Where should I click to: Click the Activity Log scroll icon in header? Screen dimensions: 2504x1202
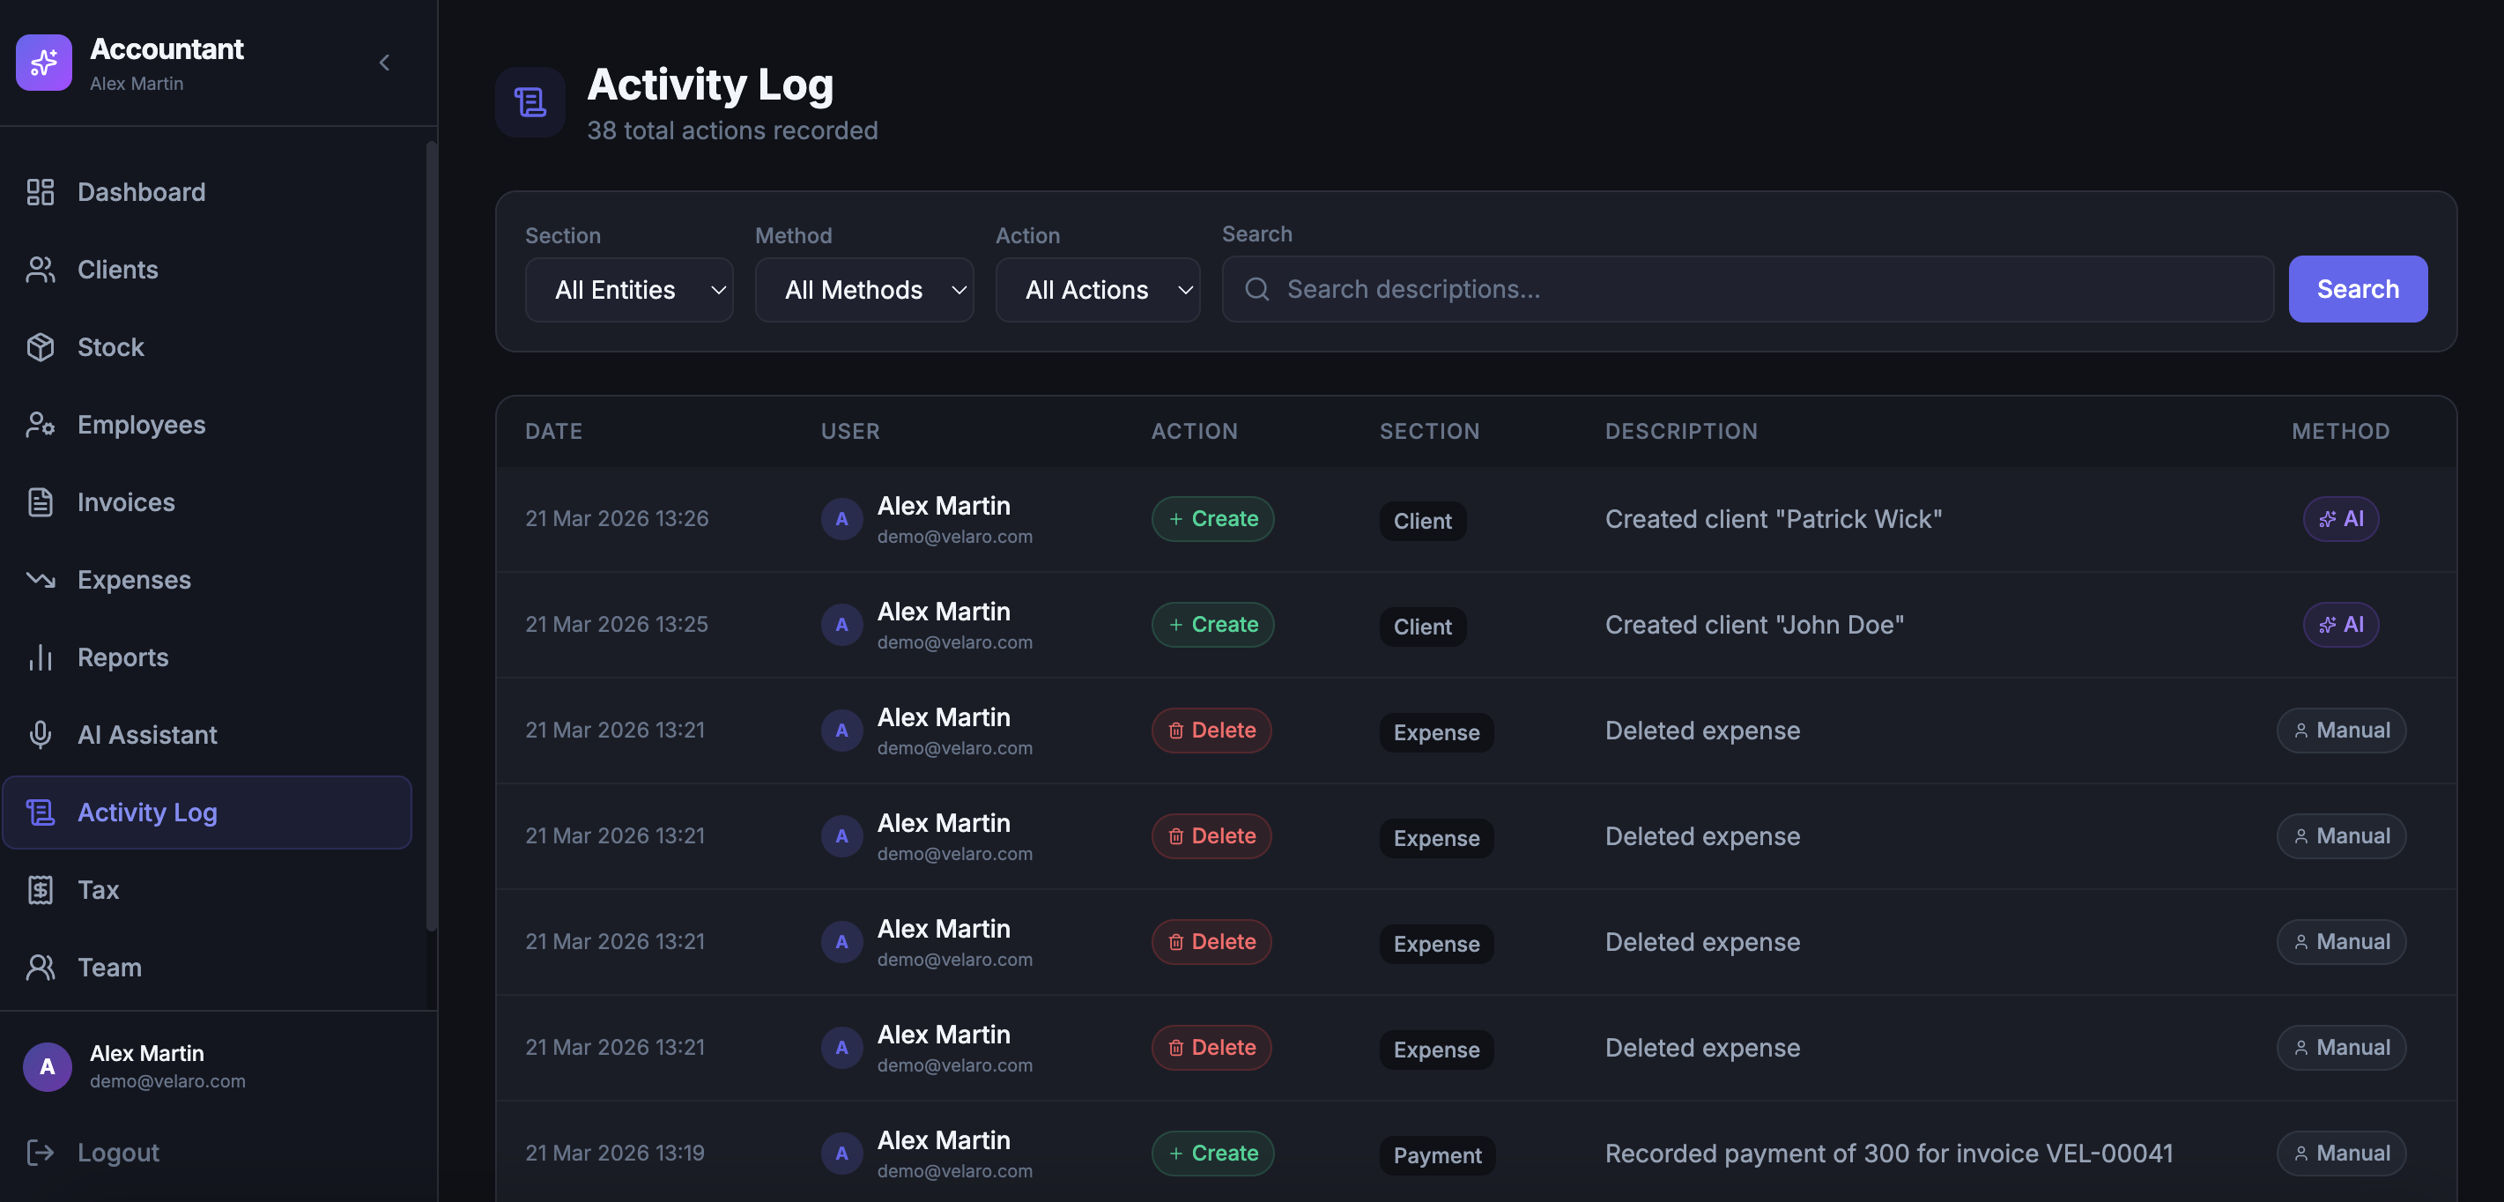tap(530, 102)
